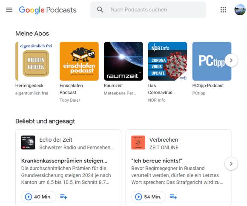Open the Echo der Zeit thumbnail

tap(28, 143)
